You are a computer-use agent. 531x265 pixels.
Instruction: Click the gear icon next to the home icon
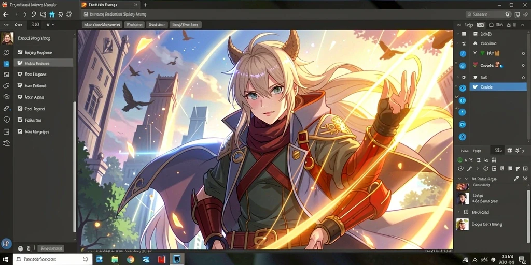pos(61,14)
